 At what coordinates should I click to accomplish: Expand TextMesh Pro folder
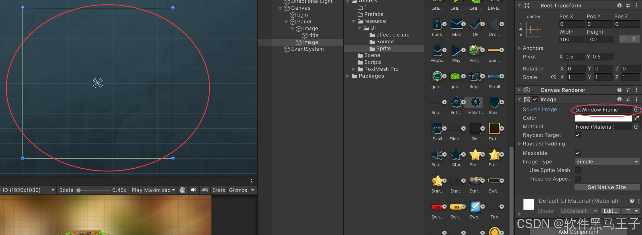(353, 69)
